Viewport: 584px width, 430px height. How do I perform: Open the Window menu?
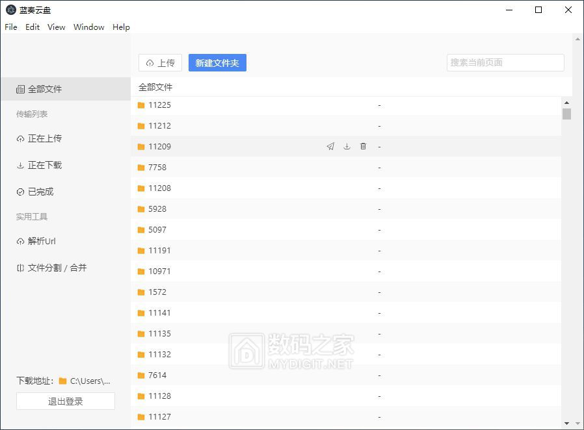pyautogui.click(x=88, y=27)
